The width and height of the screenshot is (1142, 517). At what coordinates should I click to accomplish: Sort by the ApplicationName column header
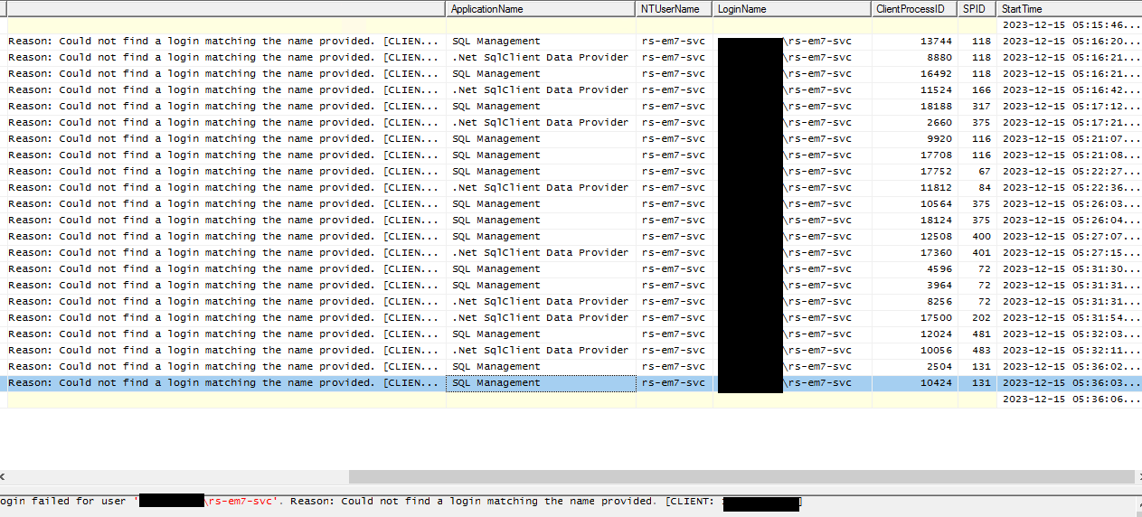pos(541,9)
